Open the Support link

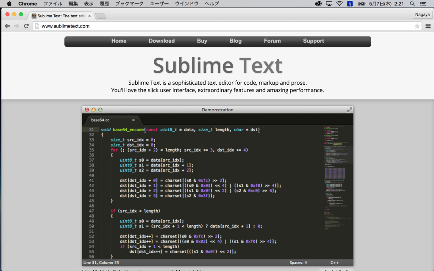[x=313, y=41]
